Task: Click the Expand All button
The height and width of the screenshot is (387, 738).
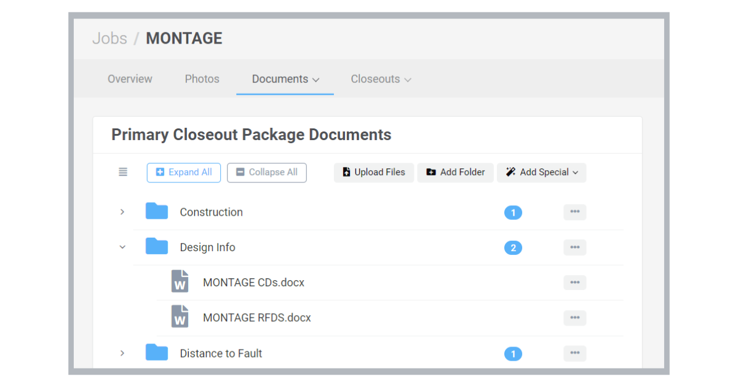Action: [x=184, y=173]
